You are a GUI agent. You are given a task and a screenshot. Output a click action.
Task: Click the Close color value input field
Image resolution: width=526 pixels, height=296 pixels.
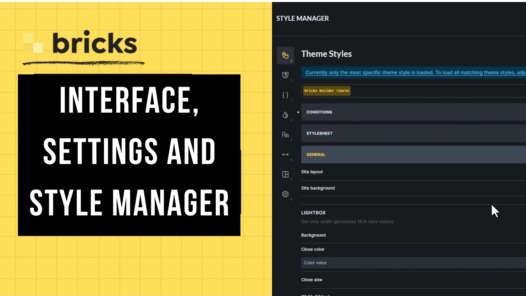point(413,263)
